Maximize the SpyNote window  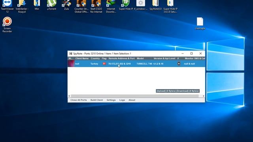coord(191,54)
